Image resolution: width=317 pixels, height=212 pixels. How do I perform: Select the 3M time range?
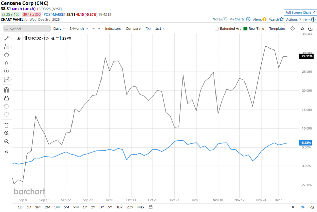tap(57, 207)
